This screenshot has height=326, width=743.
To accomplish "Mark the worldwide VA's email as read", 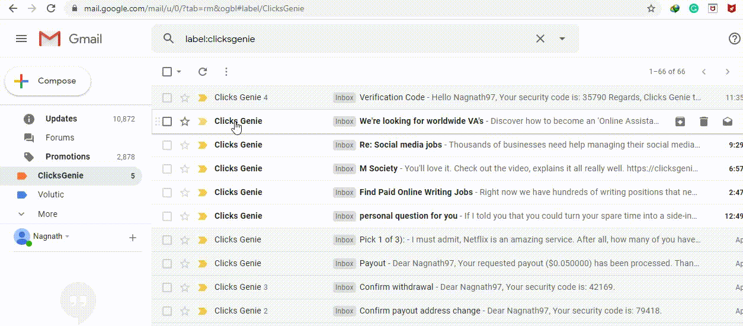I will [728, 122].
